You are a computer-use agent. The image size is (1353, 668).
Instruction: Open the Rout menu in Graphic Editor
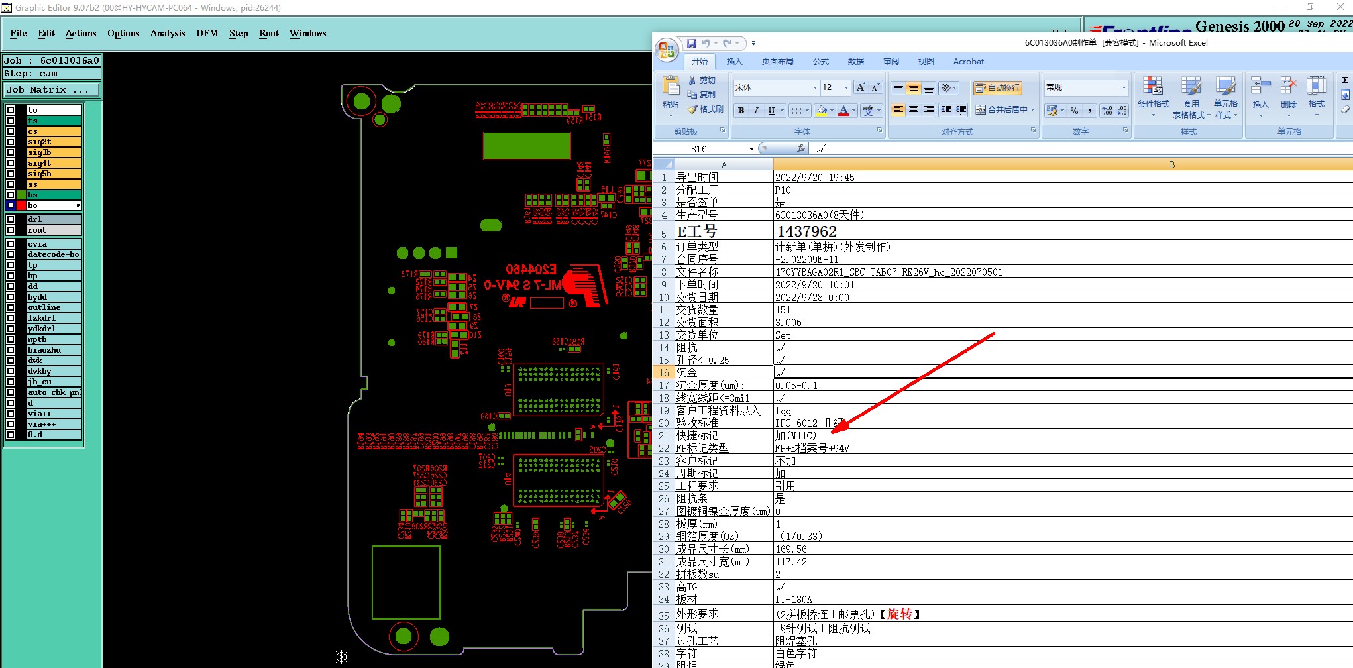pyautogui.click(x=269, y=33)
